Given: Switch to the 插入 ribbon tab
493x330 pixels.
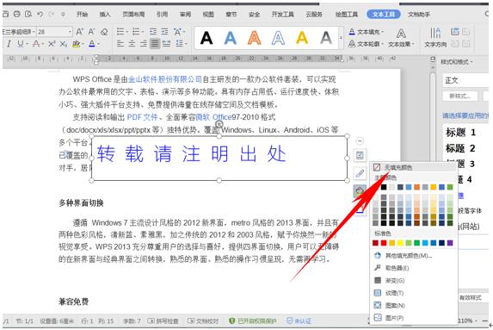Looking at the screenshot, I should coord(105,15).
